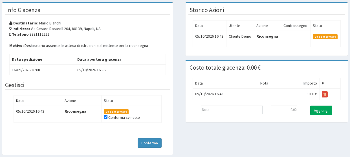
Task: Click the 0.00 € amount in cost row
Action: click(312, 94)
